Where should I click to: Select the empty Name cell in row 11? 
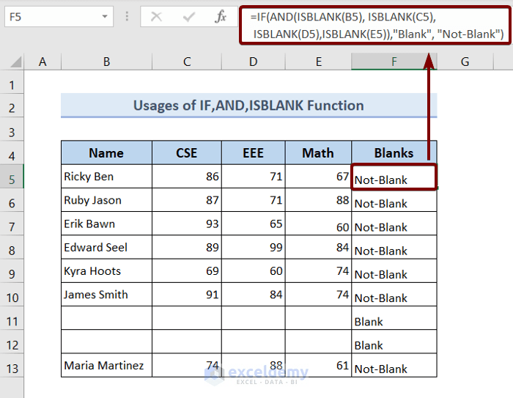tap(106, 318)
